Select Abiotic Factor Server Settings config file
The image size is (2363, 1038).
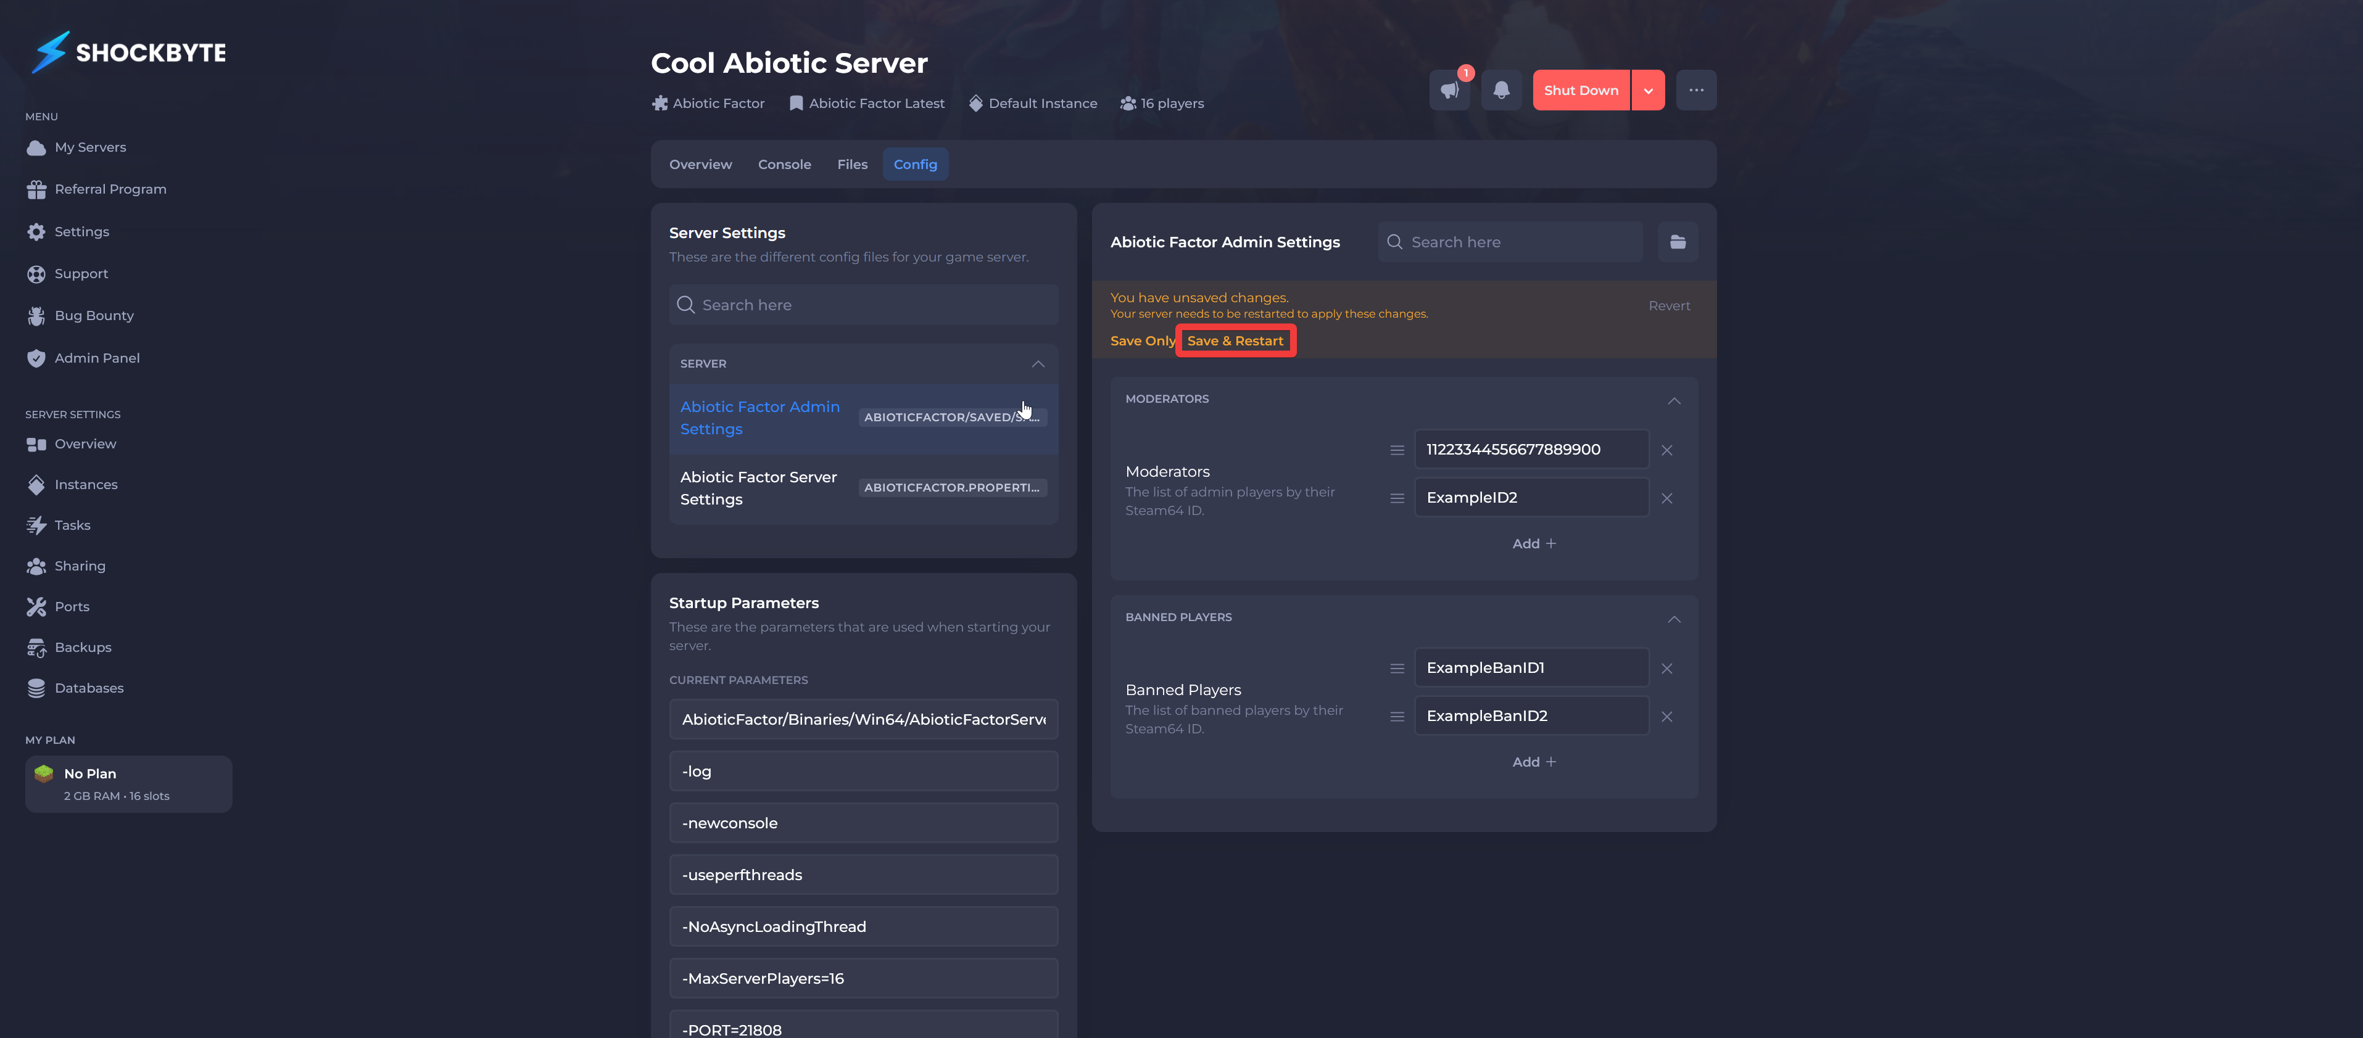(x=863, y=488)
